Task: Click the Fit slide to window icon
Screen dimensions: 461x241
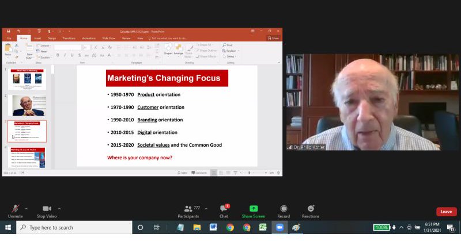Action: (x=278, y=173)
